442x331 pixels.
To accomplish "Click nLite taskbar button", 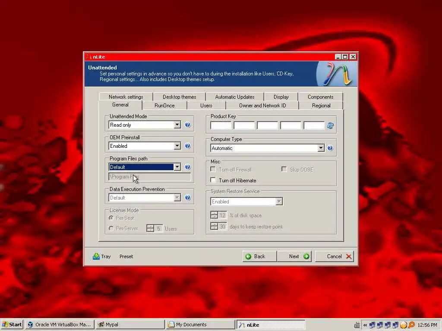I will click(x=271, y=325).
